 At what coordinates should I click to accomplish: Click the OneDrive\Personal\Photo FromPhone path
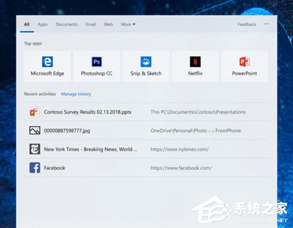[196, 131]
